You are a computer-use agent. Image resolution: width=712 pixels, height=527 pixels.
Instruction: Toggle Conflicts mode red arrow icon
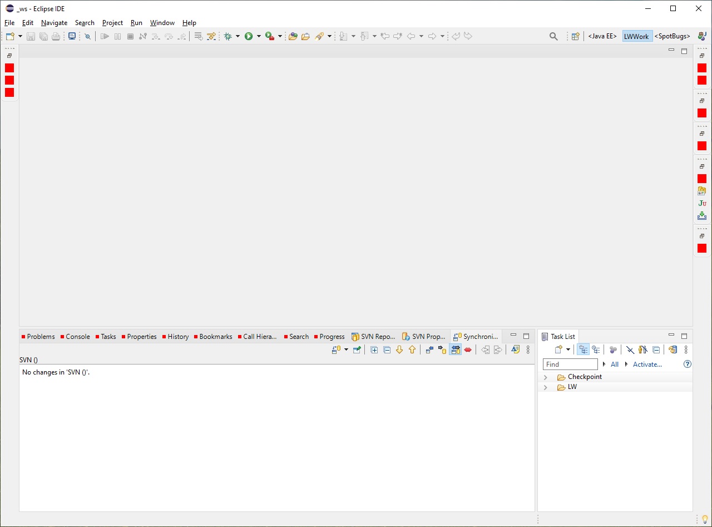click(x=468, y=350)
